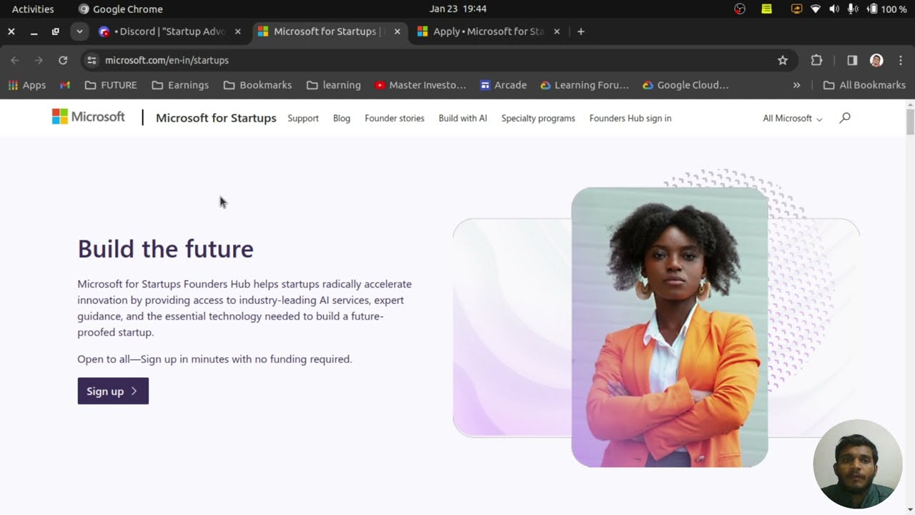Open the Support nav item
This screenshot has height=515, width=915.
tap(303, 118)
